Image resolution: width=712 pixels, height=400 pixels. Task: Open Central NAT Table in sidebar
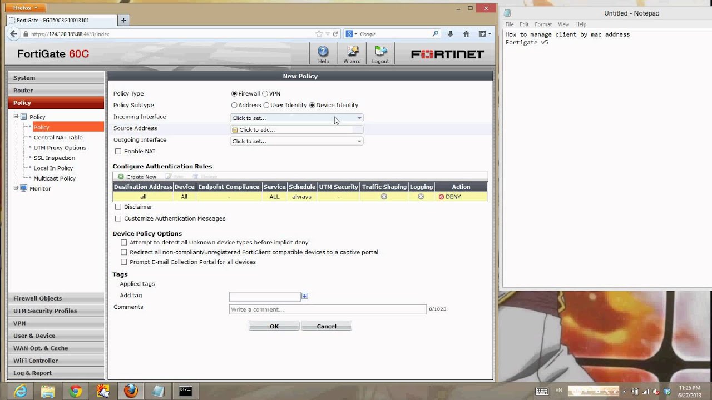click(x=58, y=137)
